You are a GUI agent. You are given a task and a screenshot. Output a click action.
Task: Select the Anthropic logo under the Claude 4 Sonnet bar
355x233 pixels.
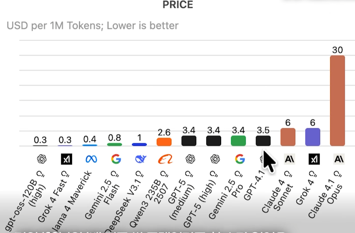coord(289,159)
